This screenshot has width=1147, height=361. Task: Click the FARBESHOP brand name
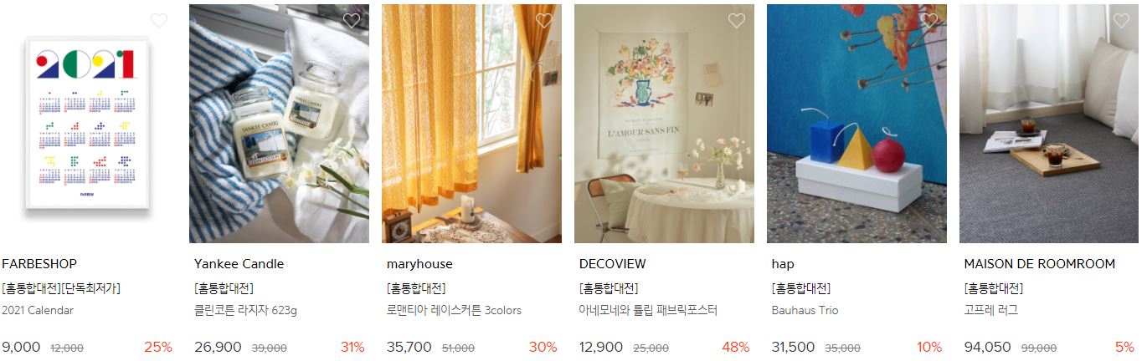pos(39,264)
